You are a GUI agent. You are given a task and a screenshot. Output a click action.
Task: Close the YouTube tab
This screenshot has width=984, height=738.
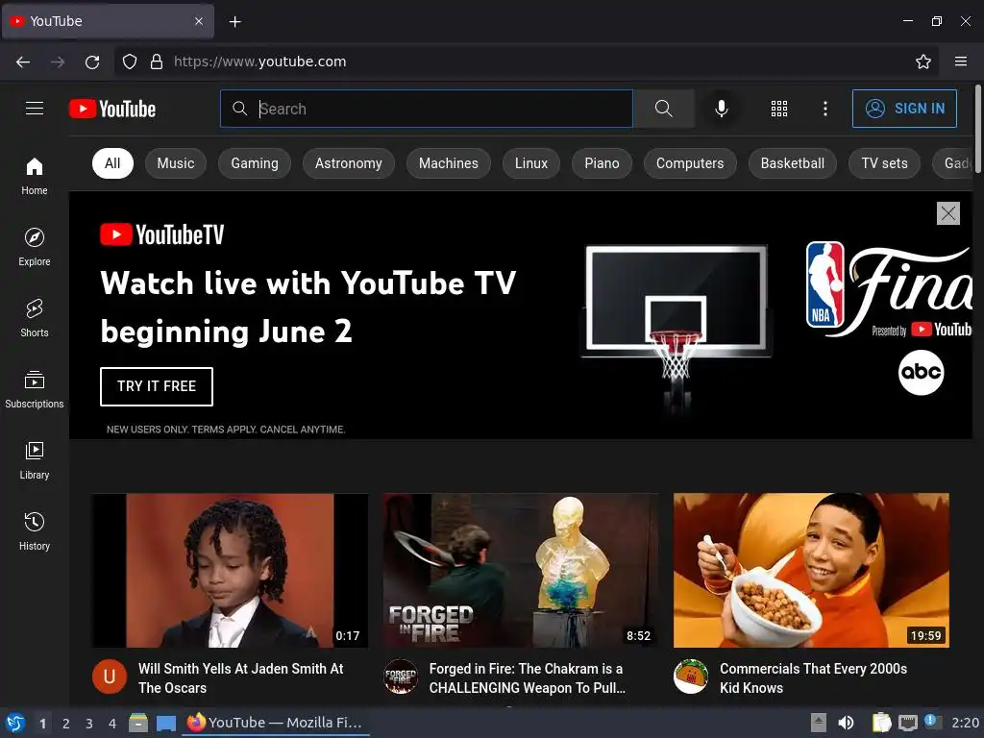[199, 21]
